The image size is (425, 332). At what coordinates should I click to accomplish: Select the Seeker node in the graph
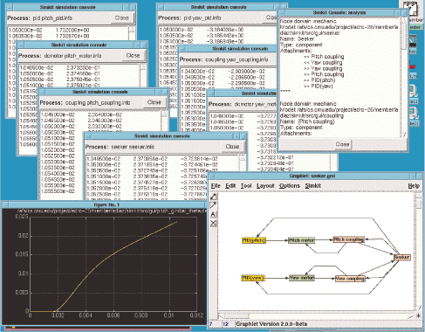402,257
